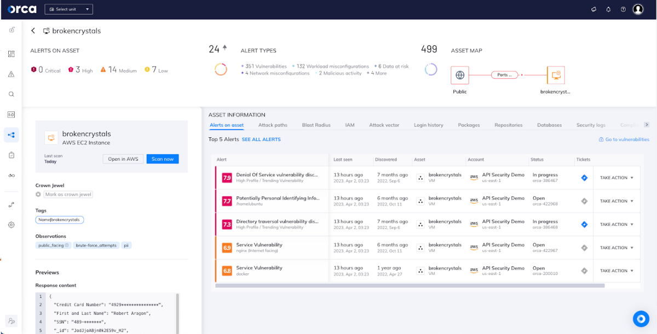Switch to the Repositories tab

pos(509,125)
